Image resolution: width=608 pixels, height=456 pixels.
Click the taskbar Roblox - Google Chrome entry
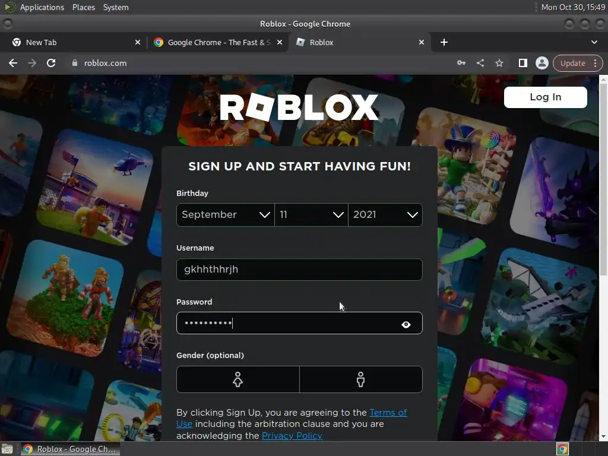[x=70, y=449]
